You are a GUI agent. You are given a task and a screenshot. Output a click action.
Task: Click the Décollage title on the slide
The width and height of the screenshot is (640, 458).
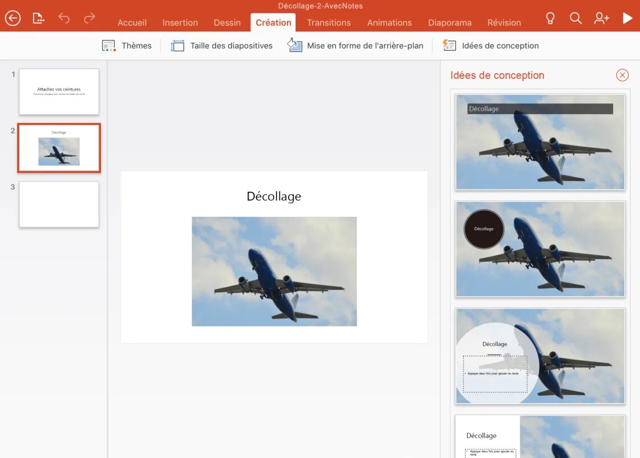tap(274, 197)
